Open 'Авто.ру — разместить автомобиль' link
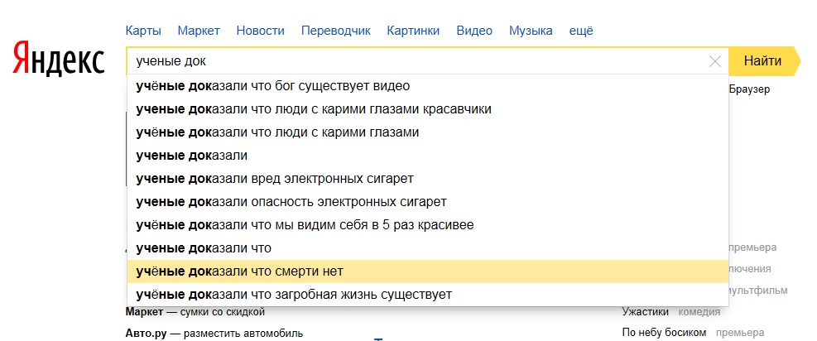The width and height of the screenshot is (817, 341). point(214,333)
